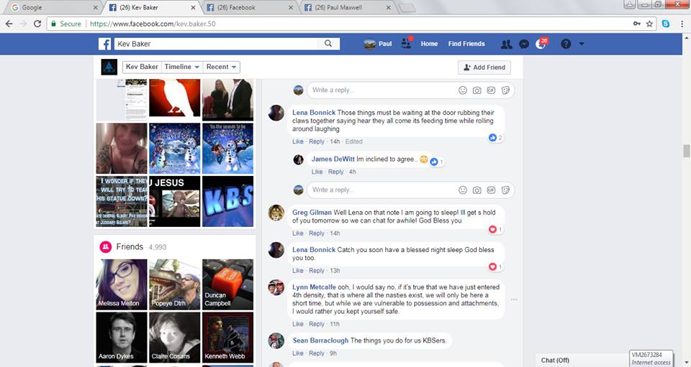Reply to Sean Barraclough's comment
The image size is (691, 367).
click(317, 353)
